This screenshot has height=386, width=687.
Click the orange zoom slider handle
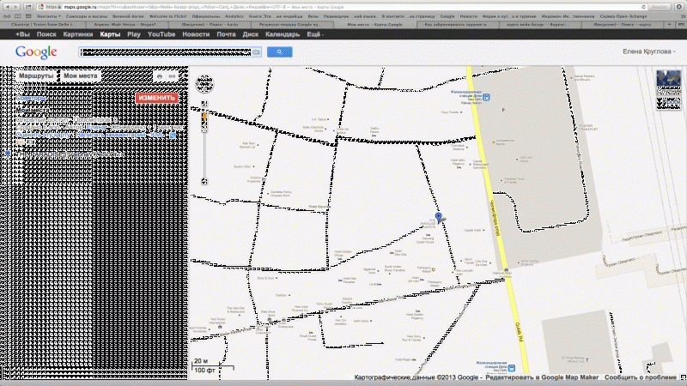coord(204,117)
